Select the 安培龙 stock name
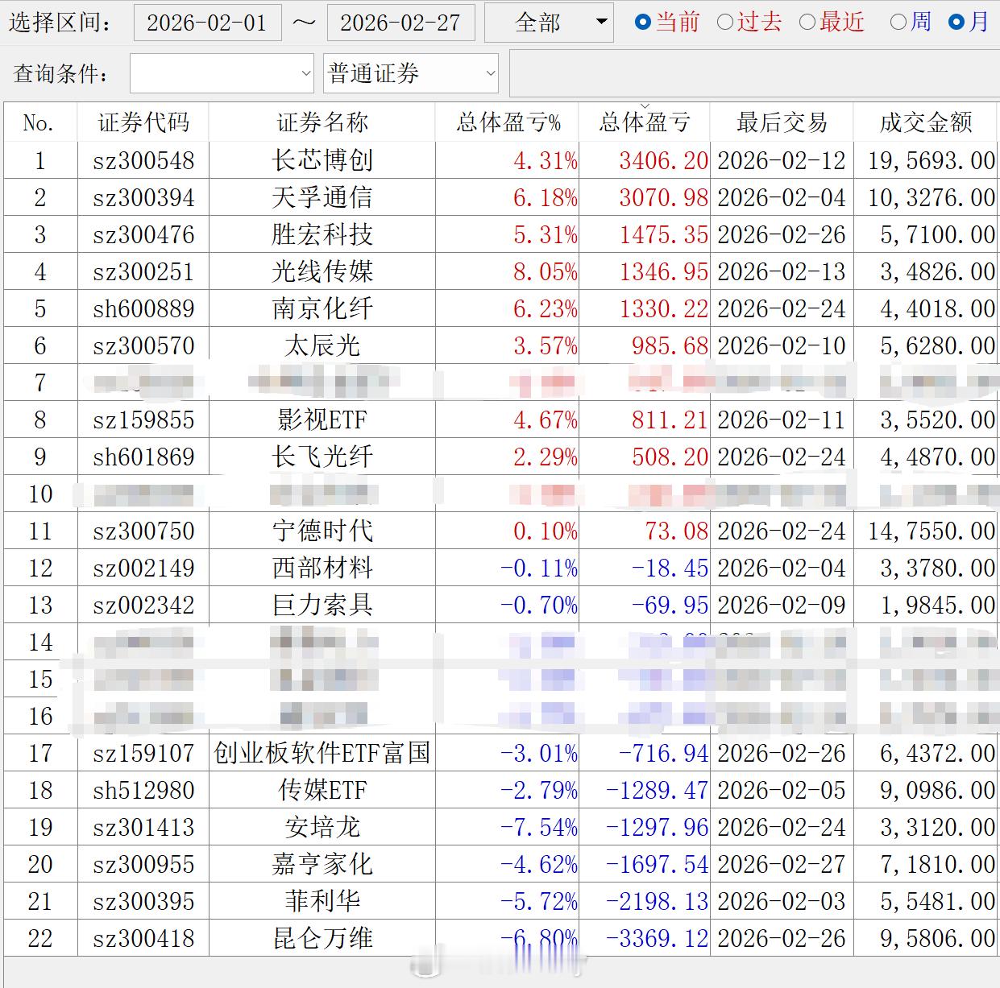This screenshot has width=1000, height=988. point(322,827)
